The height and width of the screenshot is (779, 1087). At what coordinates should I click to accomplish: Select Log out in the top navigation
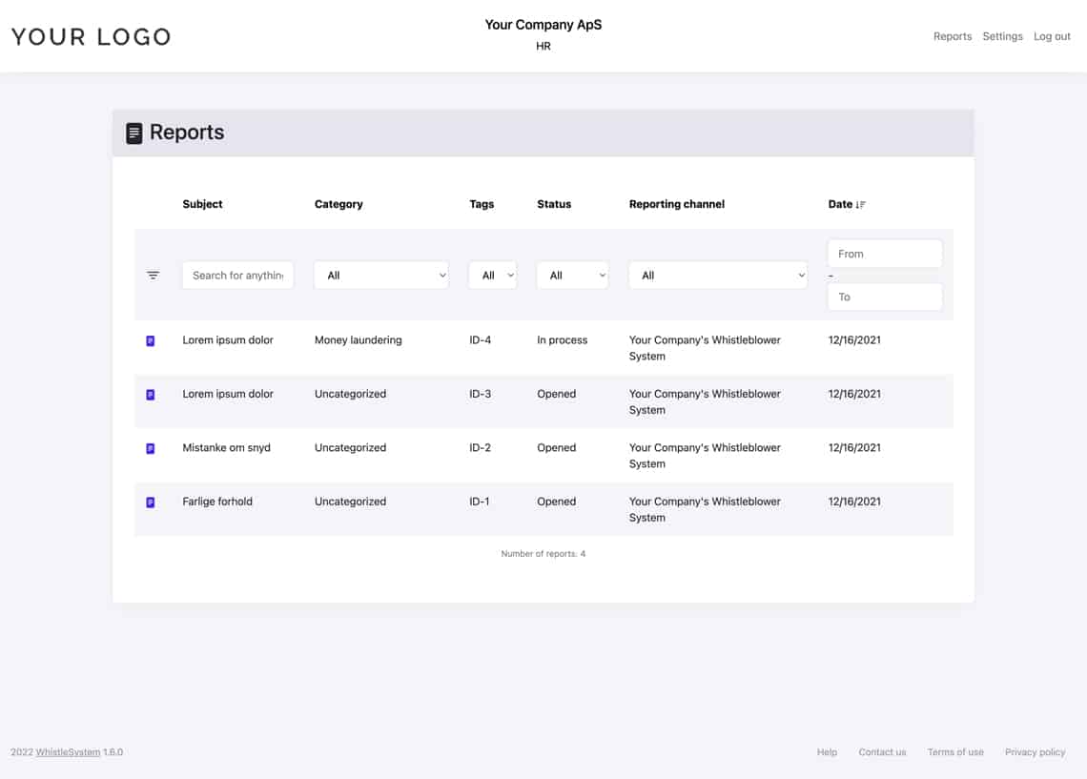point(1052,36)
